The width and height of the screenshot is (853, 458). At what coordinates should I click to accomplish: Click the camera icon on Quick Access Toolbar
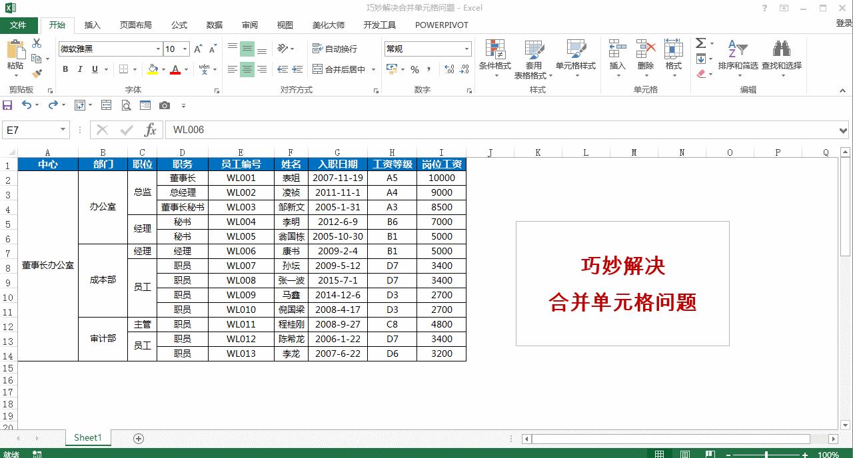(165, 105)
